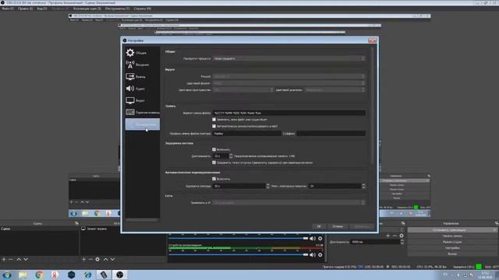The width and height of the screenshot is (499, 280).
Task: Toggle Включить under Задержка потока
Action: click(214, 149)
